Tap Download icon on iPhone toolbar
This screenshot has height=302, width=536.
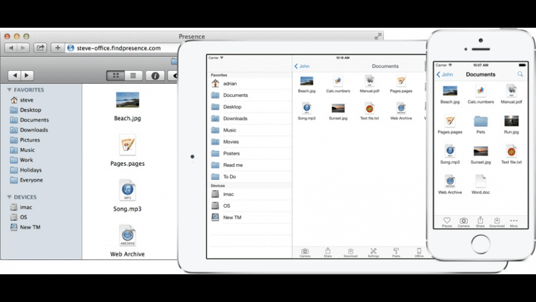497,222
